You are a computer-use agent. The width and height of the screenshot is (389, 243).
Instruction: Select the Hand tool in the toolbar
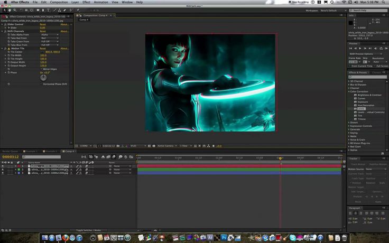pyautogui.click(x=11, y=10)
